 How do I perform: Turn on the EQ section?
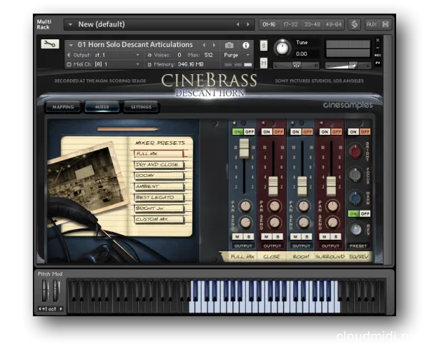point(353,132)
